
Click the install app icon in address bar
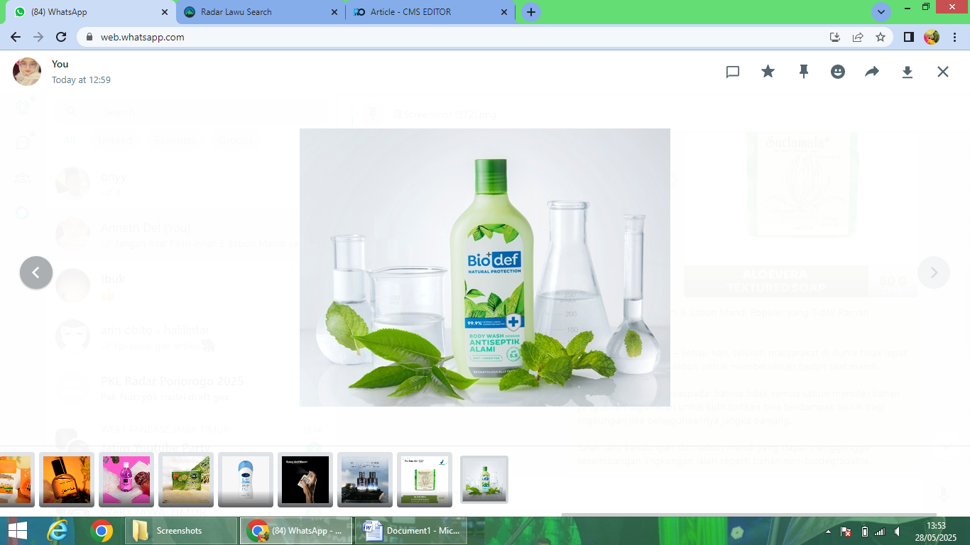coord(835,37)
